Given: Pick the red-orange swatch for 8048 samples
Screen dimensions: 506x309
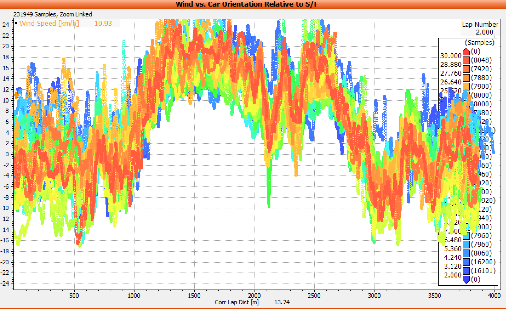Looking at the screenshot, I should 466,60.
